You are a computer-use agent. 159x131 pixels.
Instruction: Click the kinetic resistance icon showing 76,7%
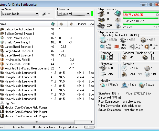pyautogui.click(x=132, y=46)
